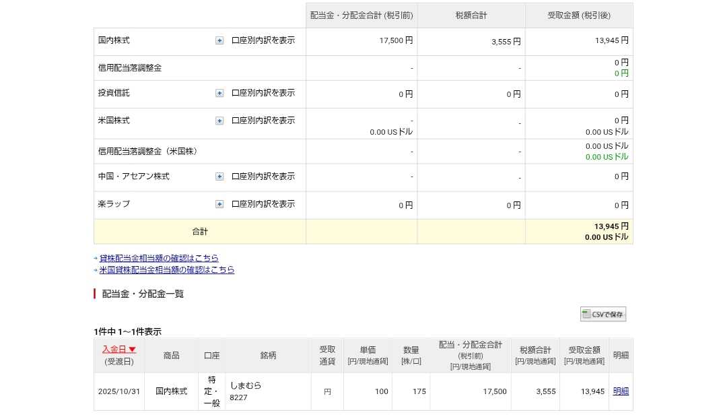Select 13,945 received amount in list row
Viewport: 723px width, 417px height.
click(x=592, y=391)
